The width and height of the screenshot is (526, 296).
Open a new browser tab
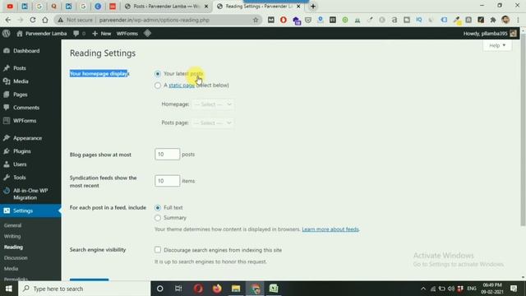tap(313, 6)
